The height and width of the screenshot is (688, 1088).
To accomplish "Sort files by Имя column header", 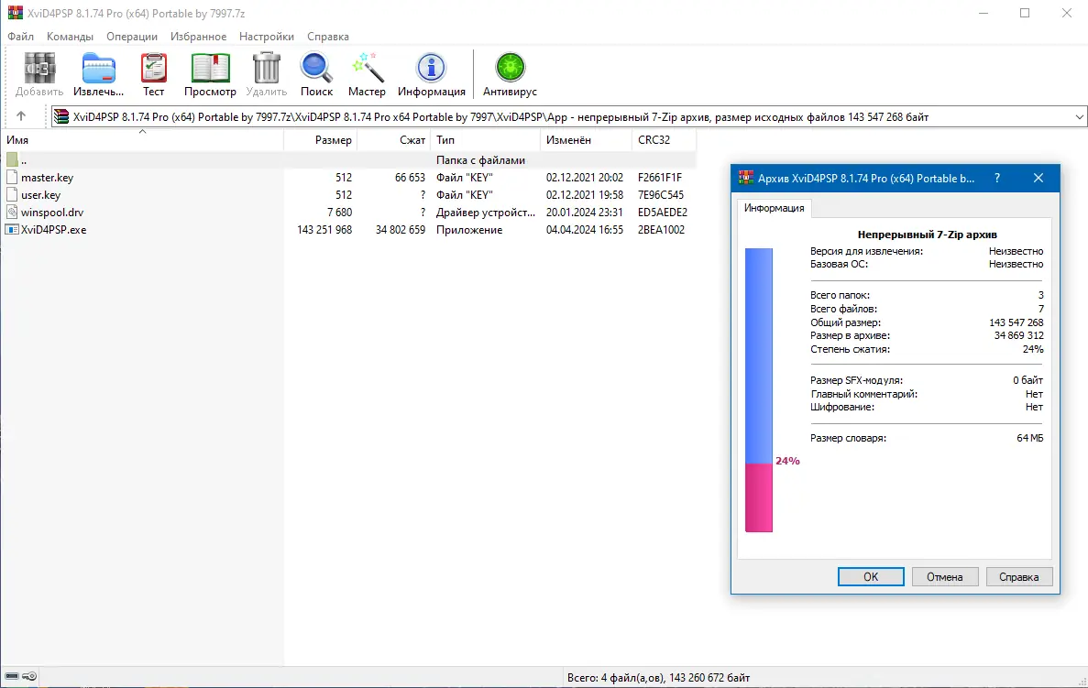I will pos(142,140).
